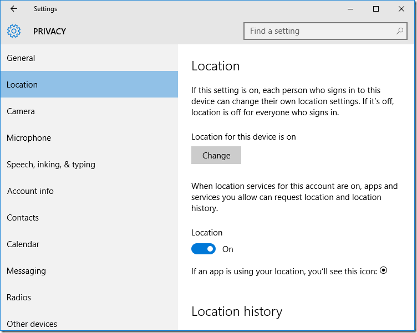Viewport: 417px width, 333px height.
Task: Maximize the Settings window
Action: pyautogui.click(x=376, y=9)
